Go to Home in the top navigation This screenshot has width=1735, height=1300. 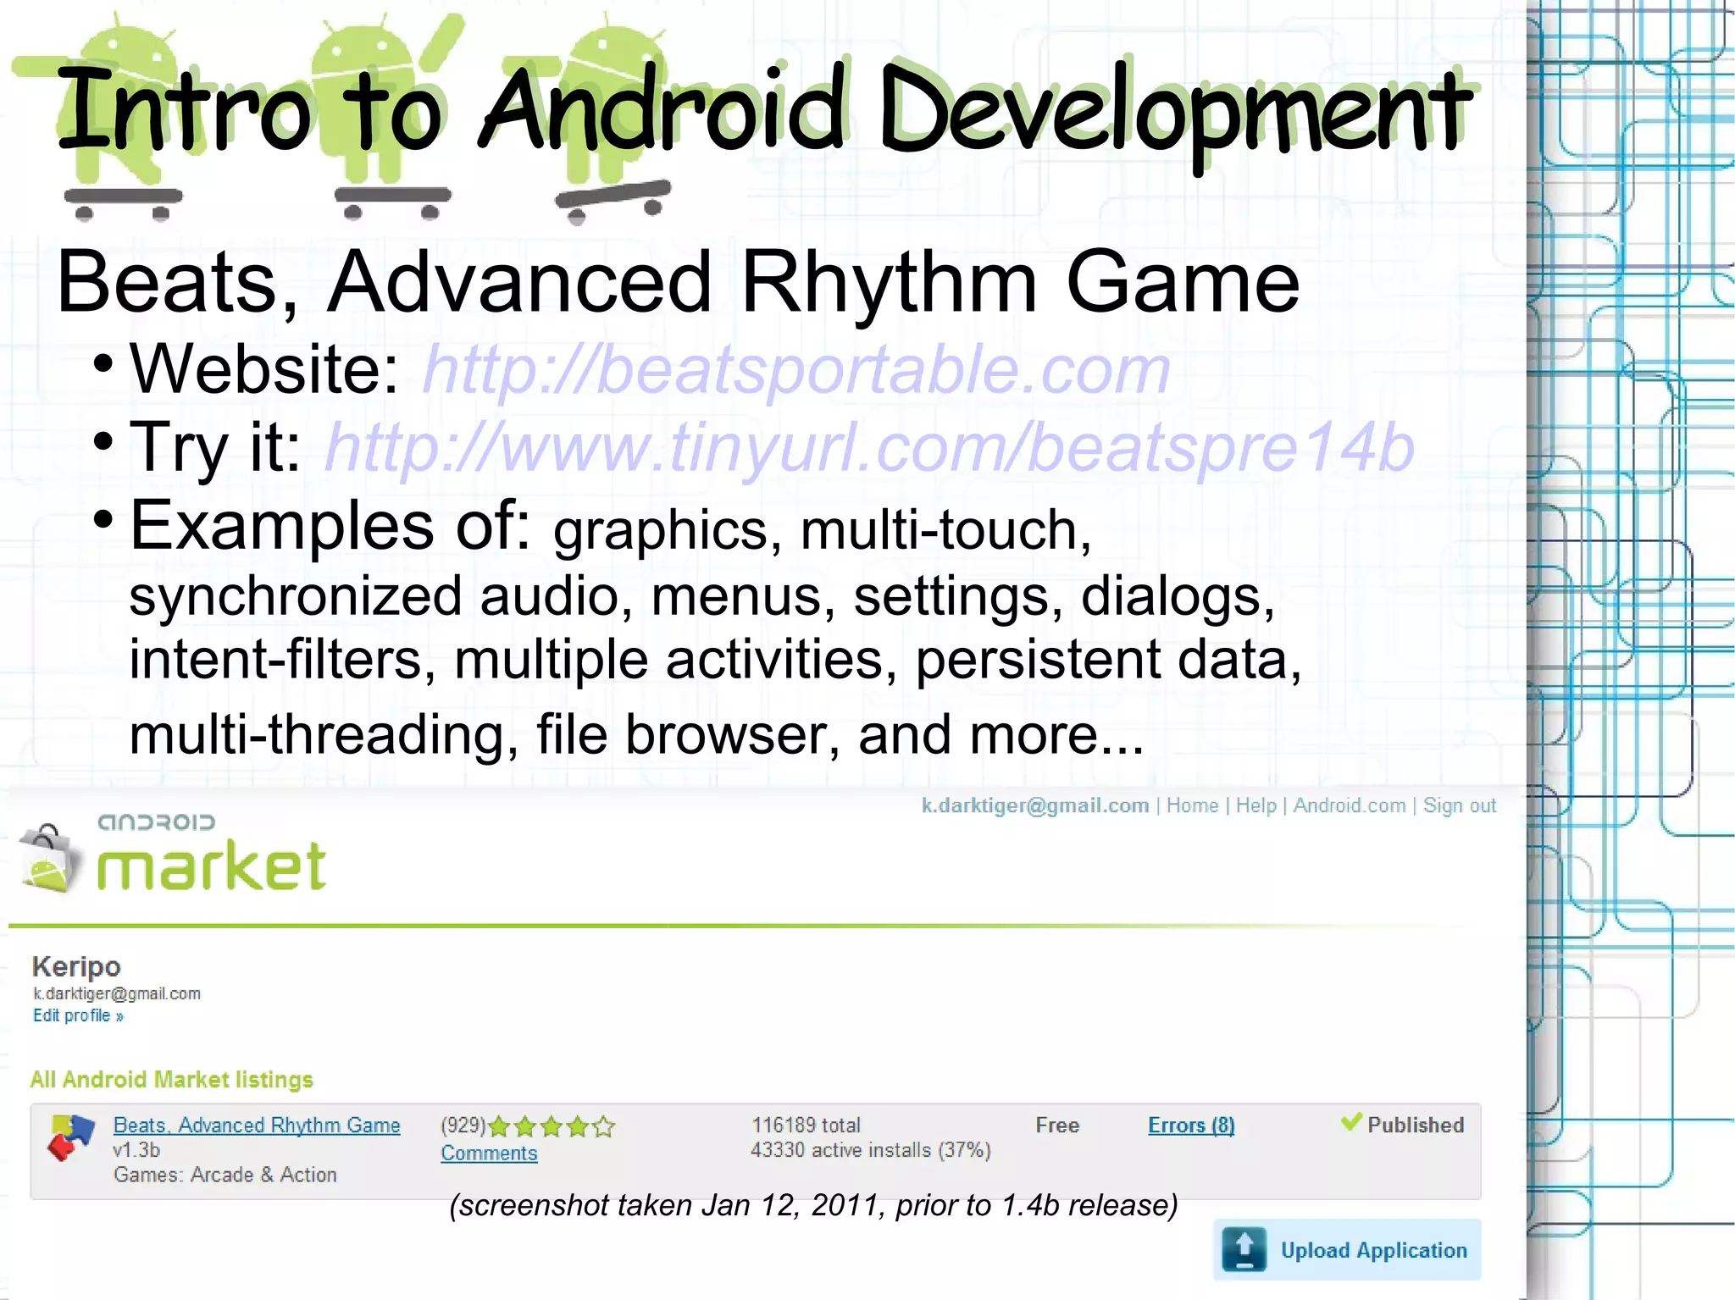click(x=1192, y=805)
